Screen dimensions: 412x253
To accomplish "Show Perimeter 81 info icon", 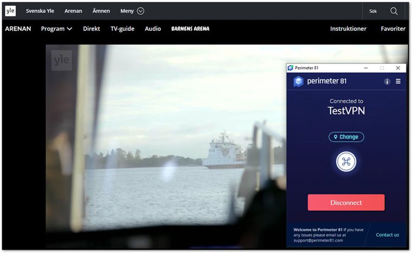I will (x=387, y=81).
